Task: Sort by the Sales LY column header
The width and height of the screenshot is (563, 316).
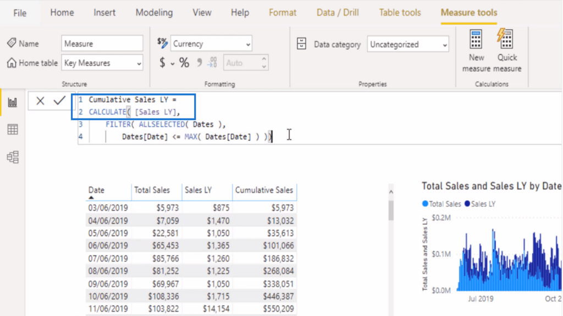Action: [198, 190]
